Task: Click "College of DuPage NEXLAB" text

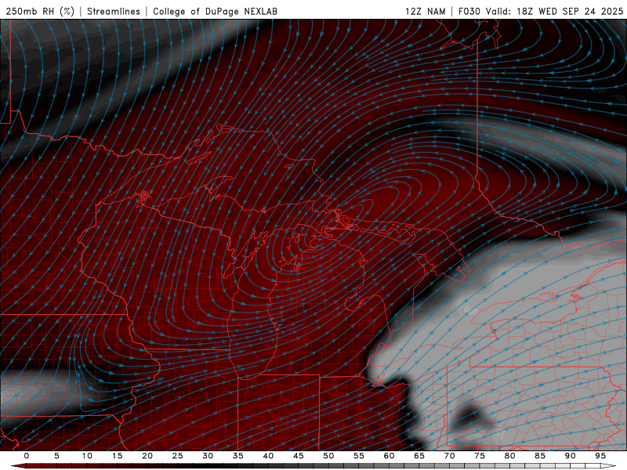Action: (215, 11)
